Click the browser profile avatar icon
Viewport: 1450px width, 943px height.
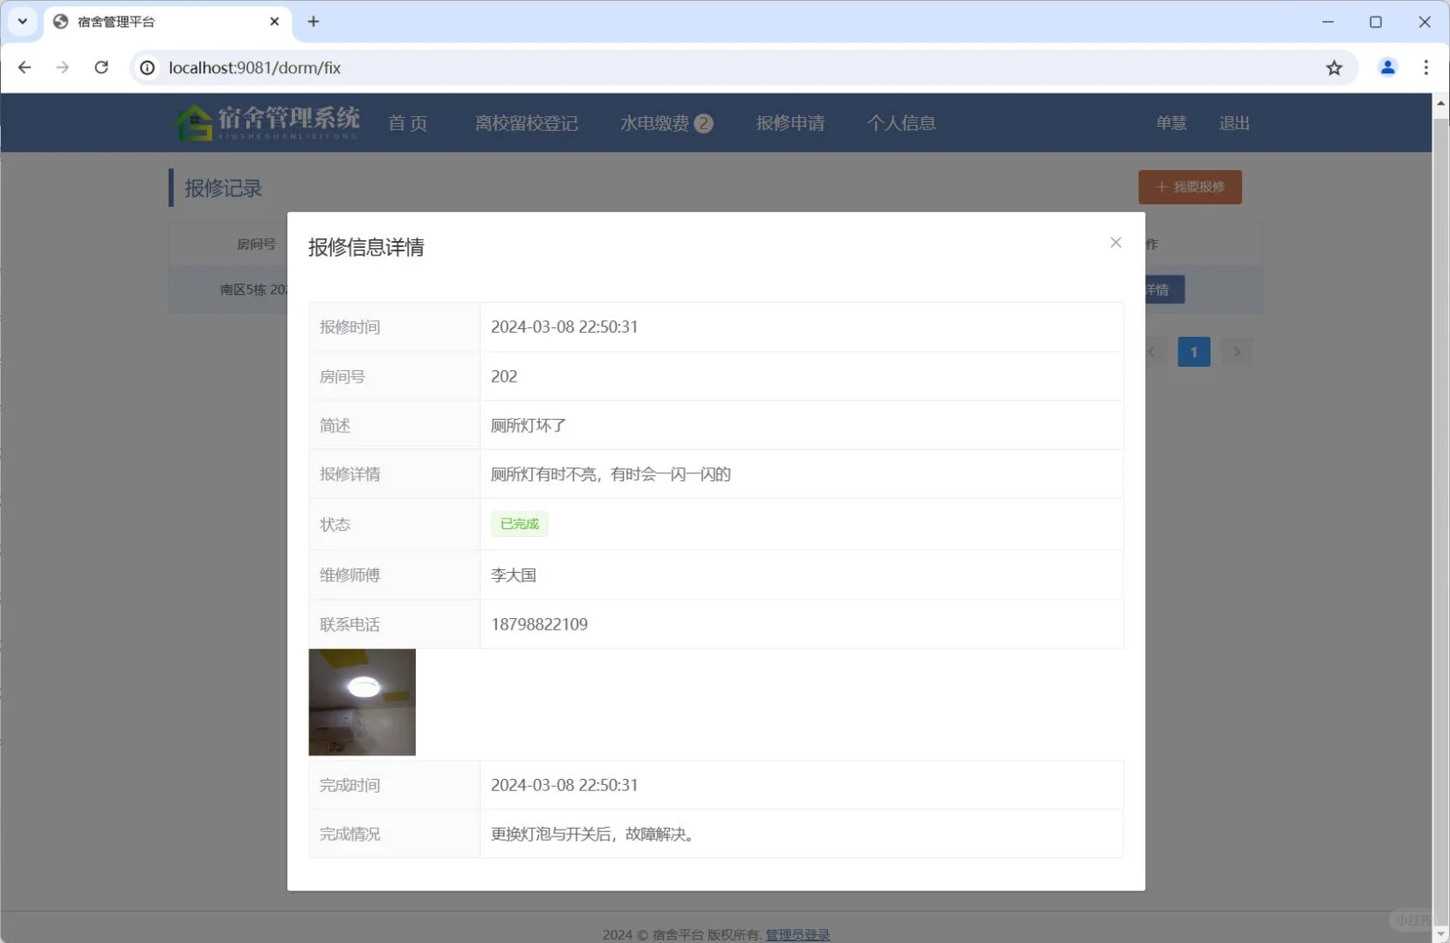pyautogui.click(x=1387, y=67)
